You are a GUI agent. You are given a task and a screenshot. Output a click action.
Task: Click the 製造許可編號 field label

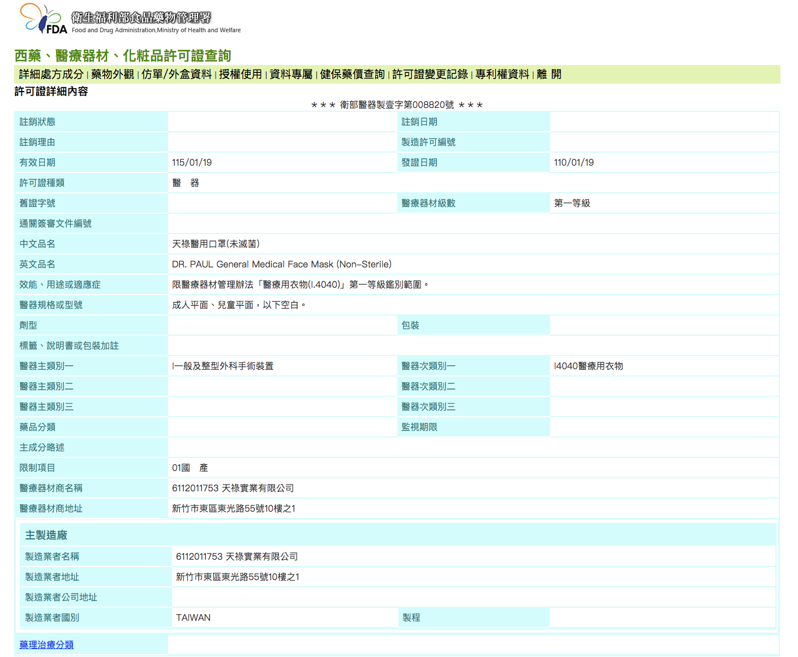pos(428,142)
